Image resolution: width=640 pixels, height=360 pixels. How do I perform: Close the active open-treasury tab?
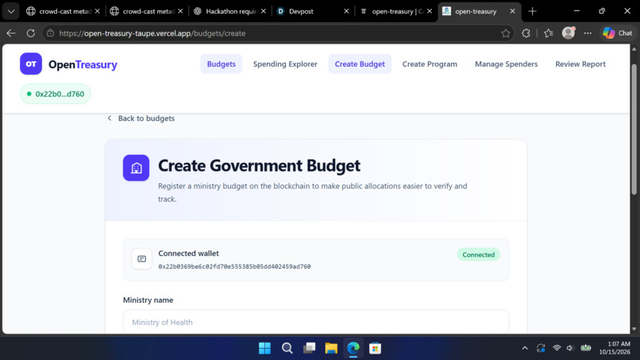point(513,11)
